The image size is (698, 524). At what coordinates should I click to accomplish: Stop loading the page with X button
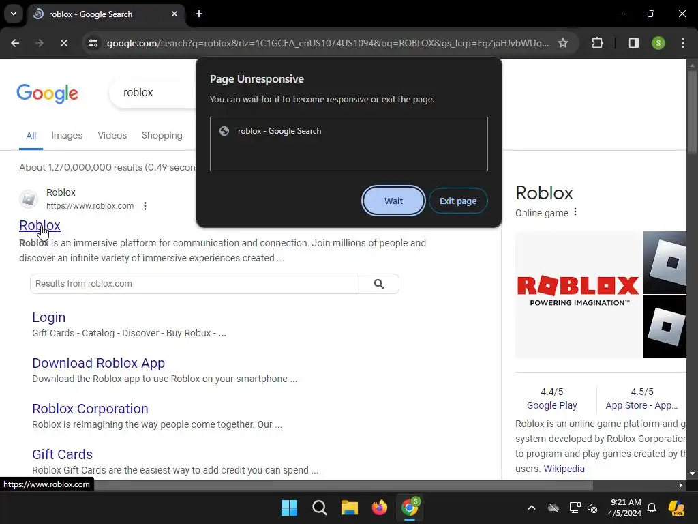63,43
